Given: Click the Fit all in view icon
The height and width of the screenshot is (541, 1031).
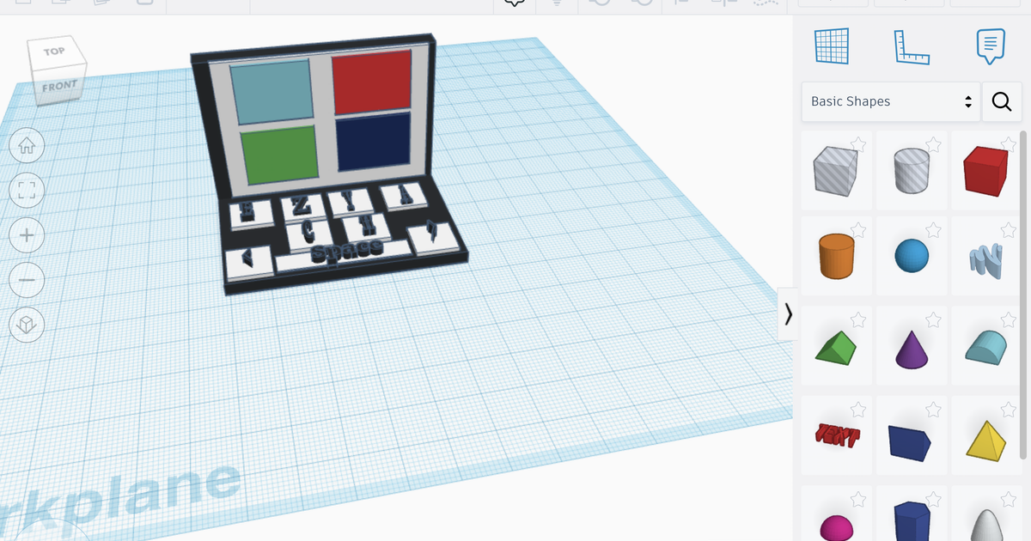Looking at the screenshot, I should pos(27,191).
